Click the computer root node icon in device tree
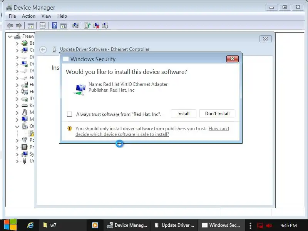 [17, 36]
